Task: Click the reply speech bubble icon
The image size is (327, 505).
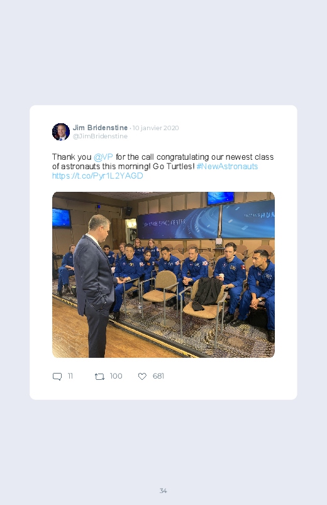Action: pyautogui.click(x=57, y=376)
